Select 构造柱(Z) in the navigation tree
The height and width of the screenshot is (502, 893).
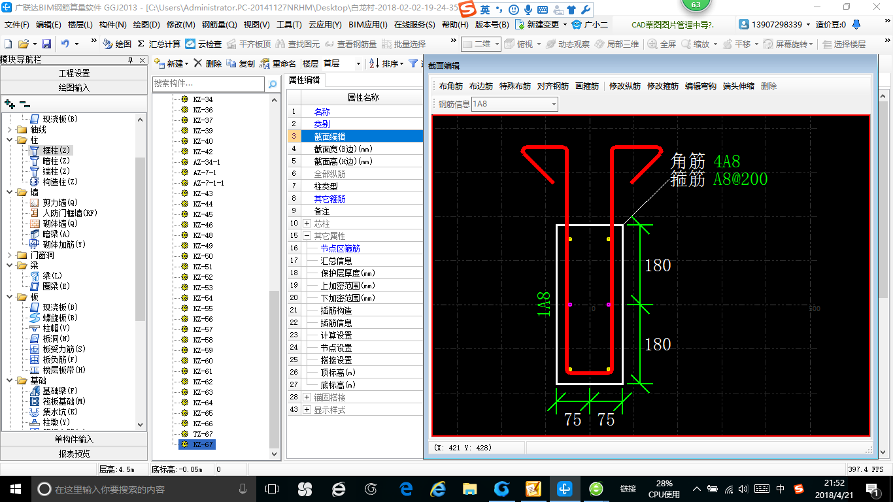(59, 182)
